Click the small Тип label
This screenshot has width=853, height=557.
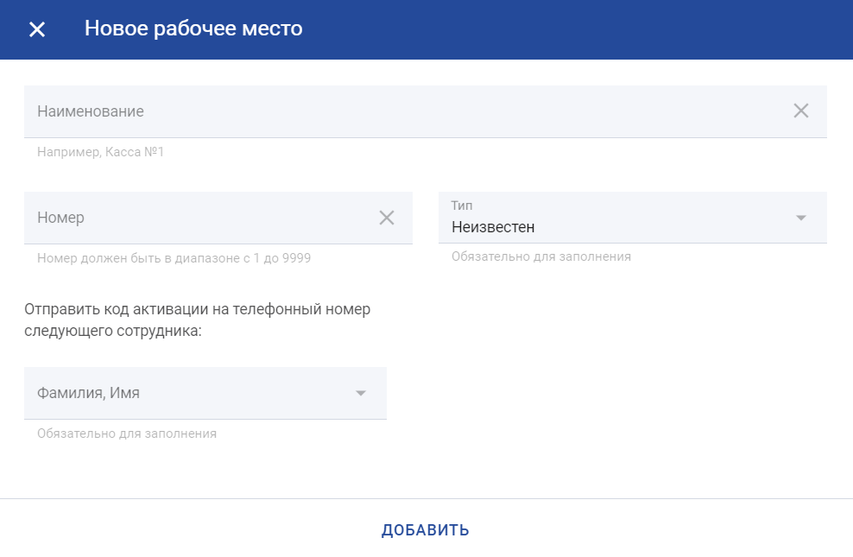pyautogui.click(x=461, y=206)
